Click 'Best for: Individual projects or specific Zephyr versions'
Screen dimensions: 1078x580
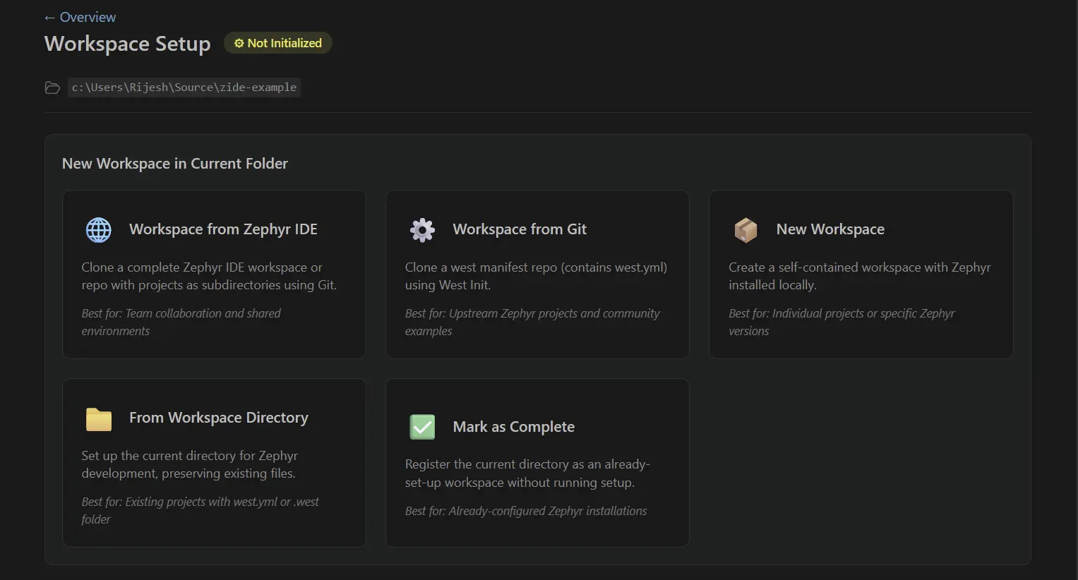[x=842, y=322]
